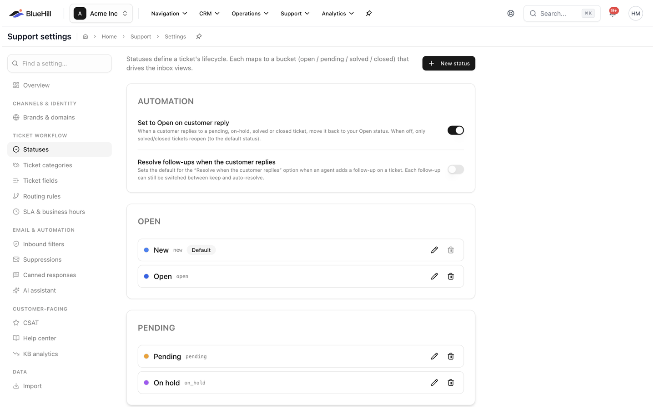
Task: Expand the Support menu
Action: pyautogui.click(x=295, y=13)
